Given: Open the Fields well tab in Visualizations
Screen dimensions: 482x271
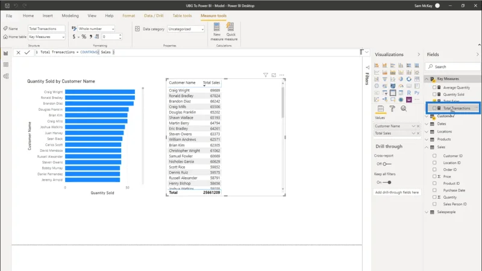Looking at the screenshot, I should pos(381,108).
